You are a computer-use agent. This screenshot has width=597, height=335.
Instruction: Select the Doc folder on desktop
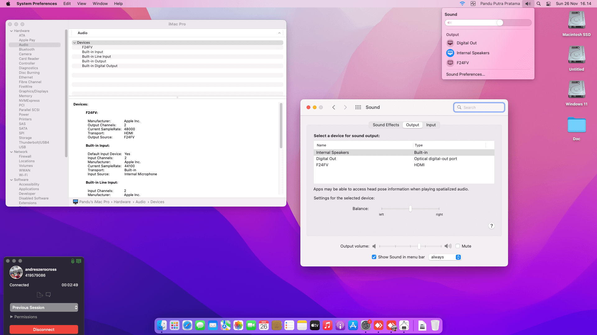pyautogui.click(x=576, y=128)
